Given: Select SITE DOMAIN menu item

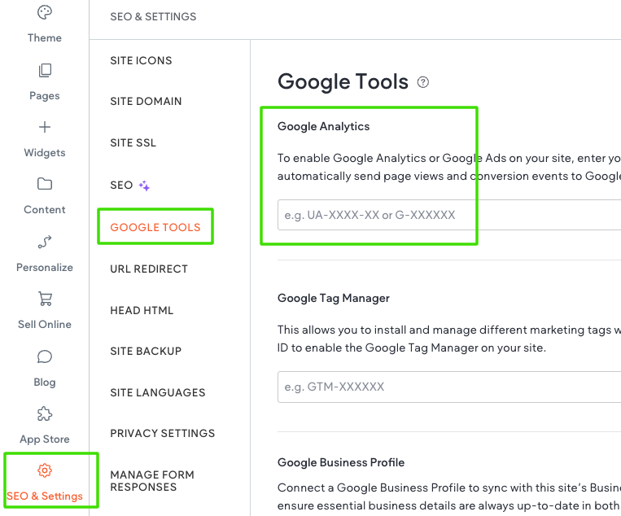Looking at the screenshot, I should pos(146,102).
